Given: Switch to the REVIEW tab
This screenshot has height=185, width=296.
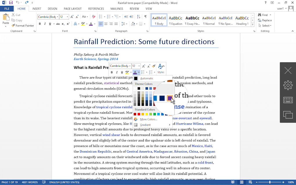Looking at the screenshot, I should click(134, 9).
